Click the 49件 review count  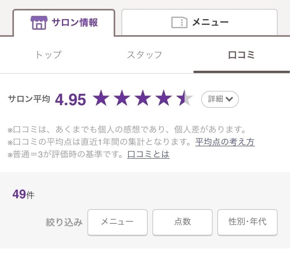click(23, 194)
